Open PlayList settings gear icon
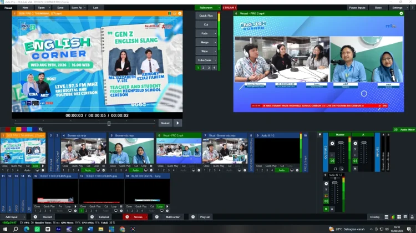This screenshot has height=233, width=416. tap(193, 217)
